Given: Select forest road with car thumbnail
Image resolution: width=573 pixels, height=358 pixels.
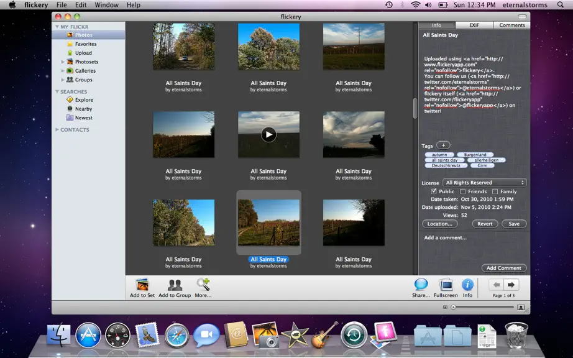Looking at the screenshot, I should point(183,47).
